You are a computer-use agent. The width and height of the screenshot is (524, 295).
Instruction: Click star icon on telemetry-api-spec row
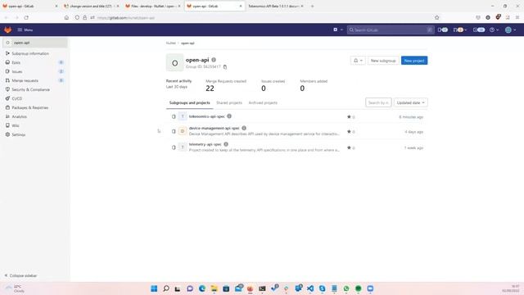(x=349, y=147)
